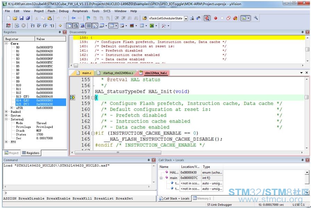The height and width of the screenshot is (208, 311).
Task: Switch to Memory 1 tab
Action: [x=202, y=198]
